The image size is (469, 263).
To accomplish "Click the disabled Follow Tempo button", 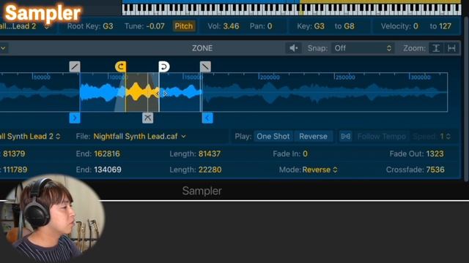I will (x=381, y=137).
